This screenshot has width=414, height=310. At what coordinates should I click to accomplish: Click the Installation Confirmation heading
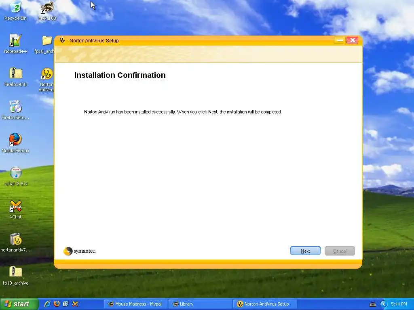[x=120, y=75]
